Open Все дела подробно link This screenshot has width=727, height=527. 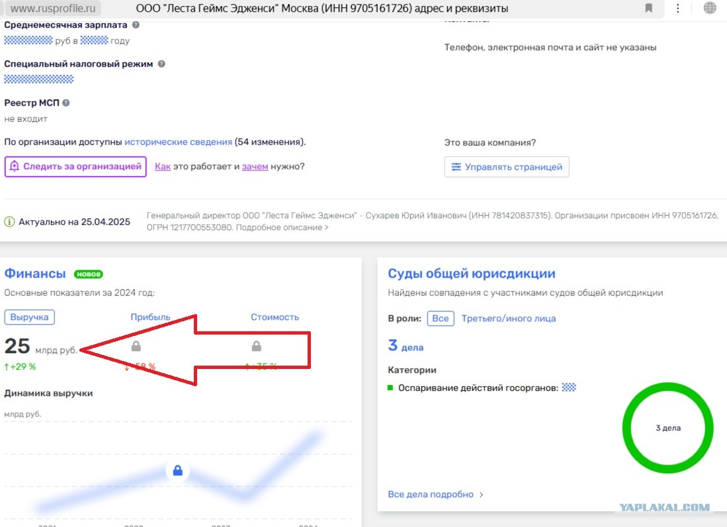pos(435,495)
